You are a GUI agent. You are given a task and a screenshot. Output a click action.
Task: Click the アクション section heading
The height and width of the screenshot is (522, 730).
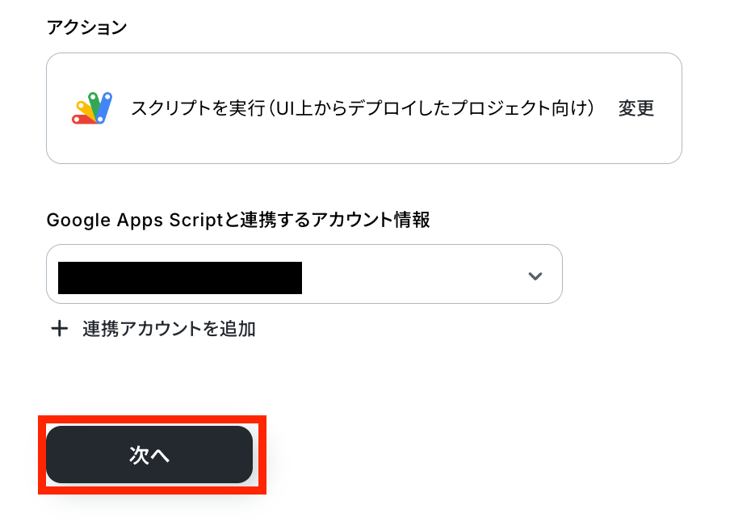[x=86, y=27]
